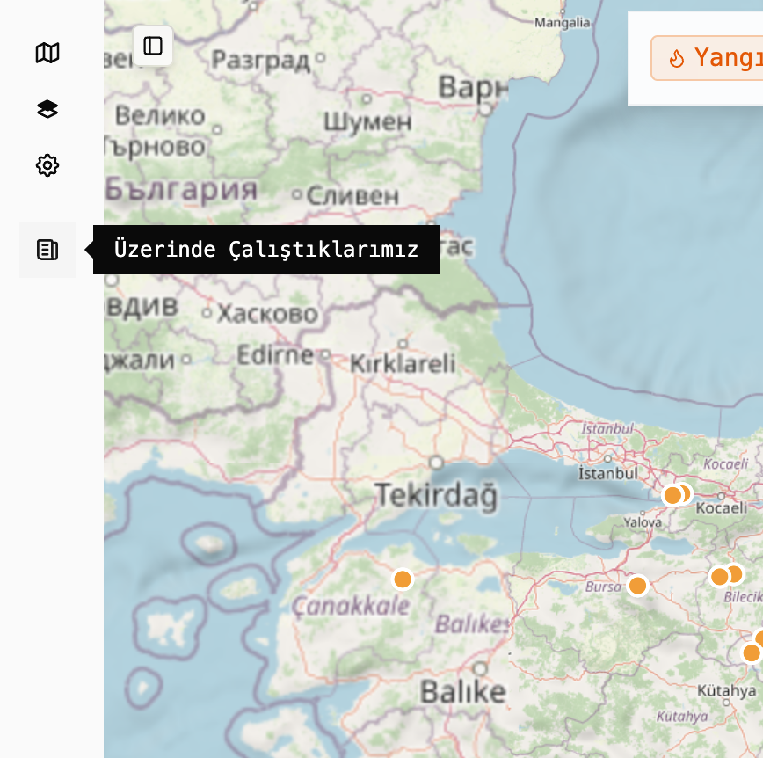Viewport: 763px width, 758px height.
Task: Click the front fire marker west of Kocaeli
Action: pos(672,496)
